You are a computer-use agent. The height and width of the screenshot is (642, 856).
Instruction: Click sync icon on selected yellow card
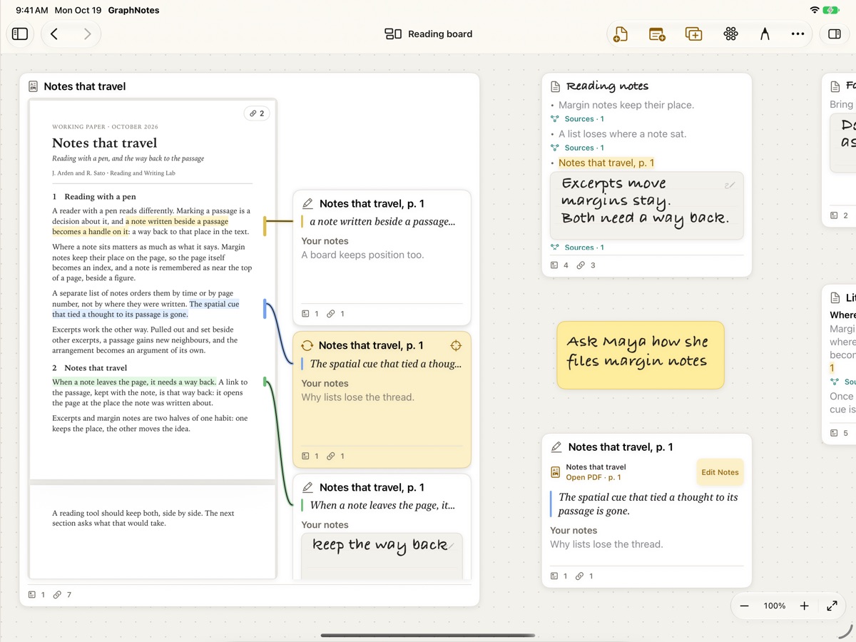307,345
